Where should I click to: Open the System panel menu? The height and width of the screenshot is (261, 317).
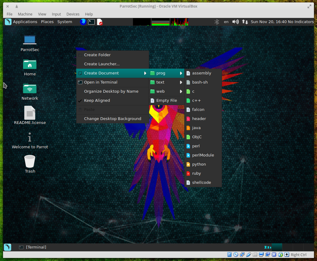[65, 22]
